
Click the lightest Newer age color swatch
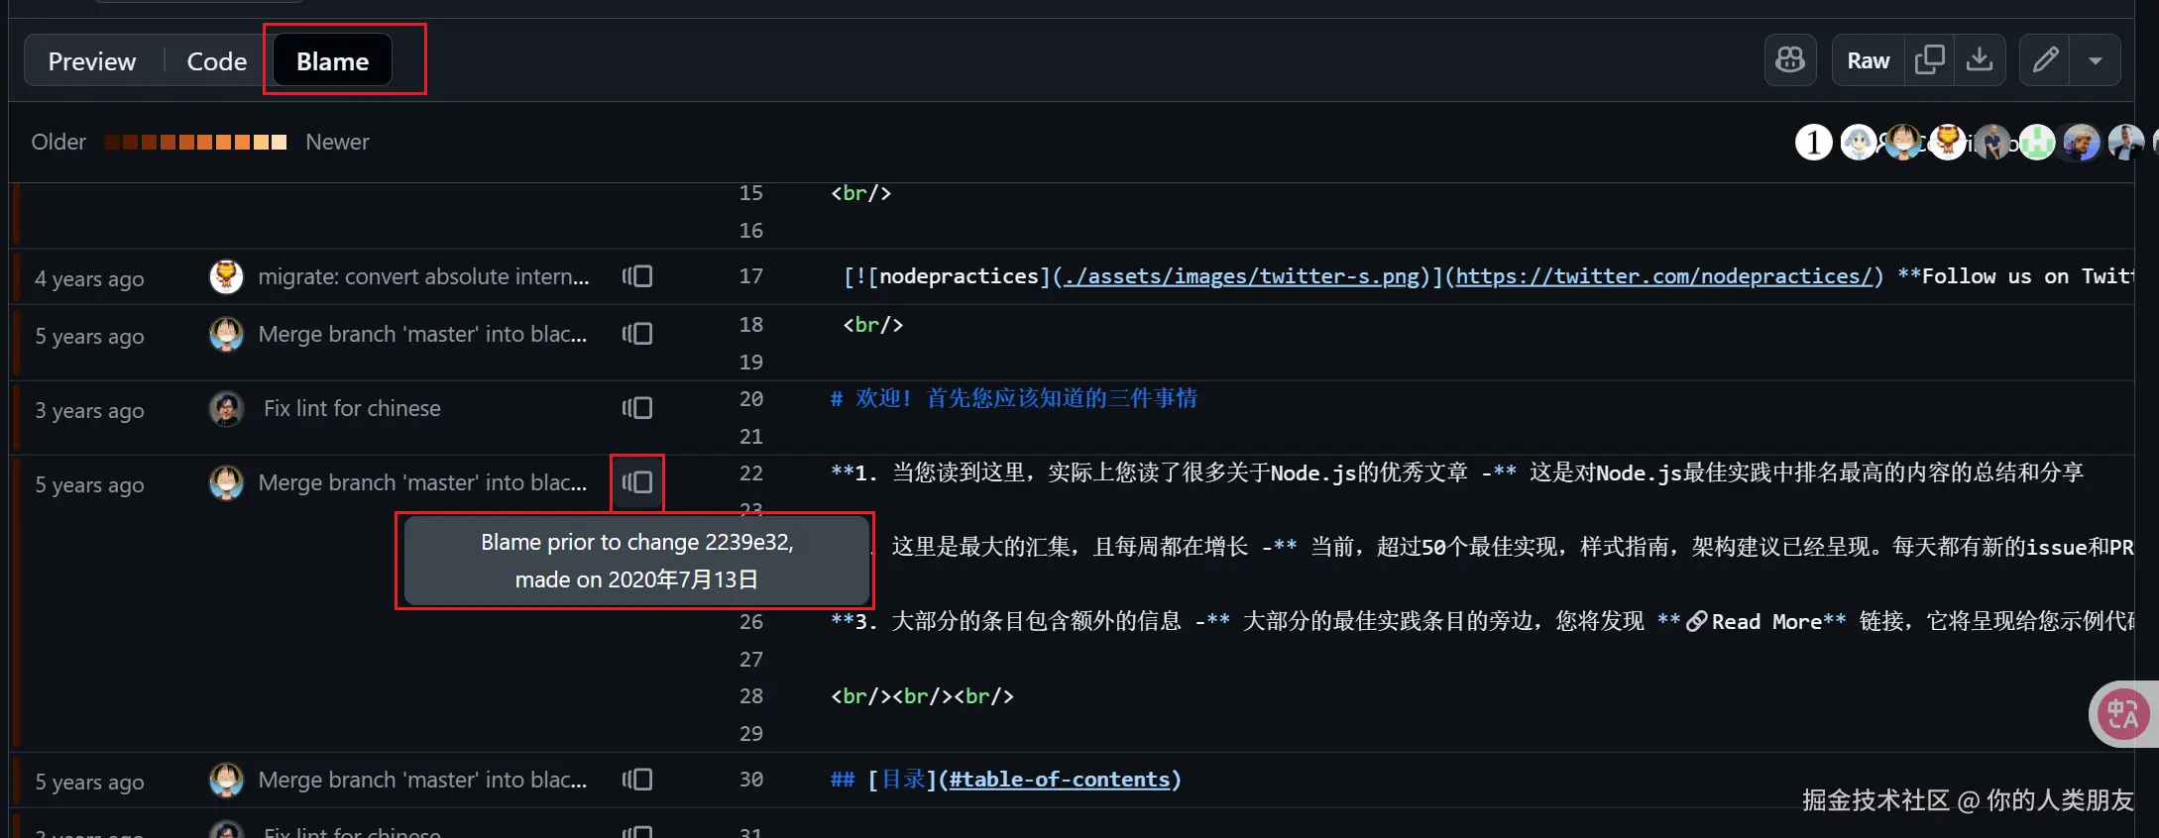point(280,142)
